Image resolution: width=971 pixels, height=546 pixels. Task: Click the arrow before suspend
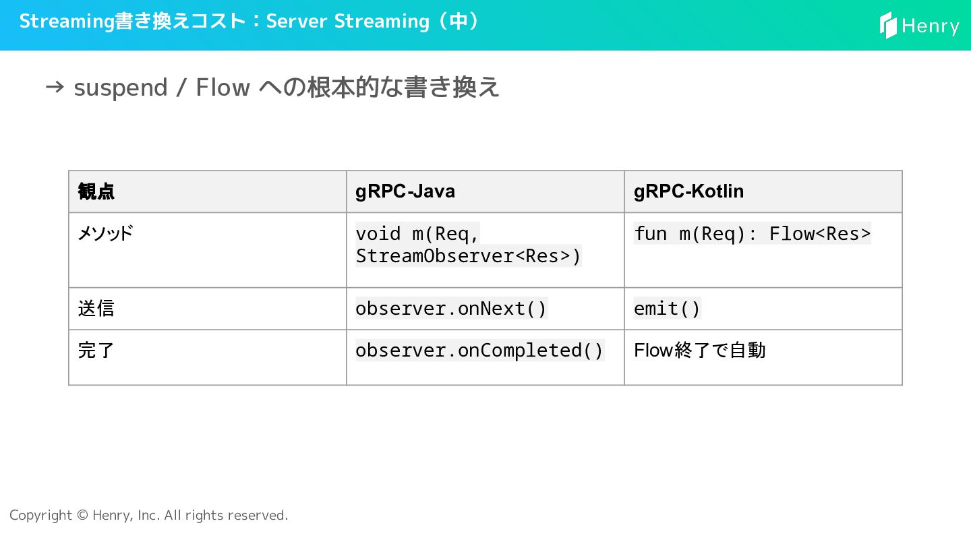pyautogui.click(x=54, y=87)
